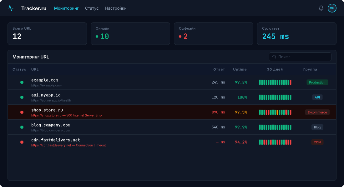Open the Статус tab
This screenshot has height=187, width=344.
coord(92,8)
